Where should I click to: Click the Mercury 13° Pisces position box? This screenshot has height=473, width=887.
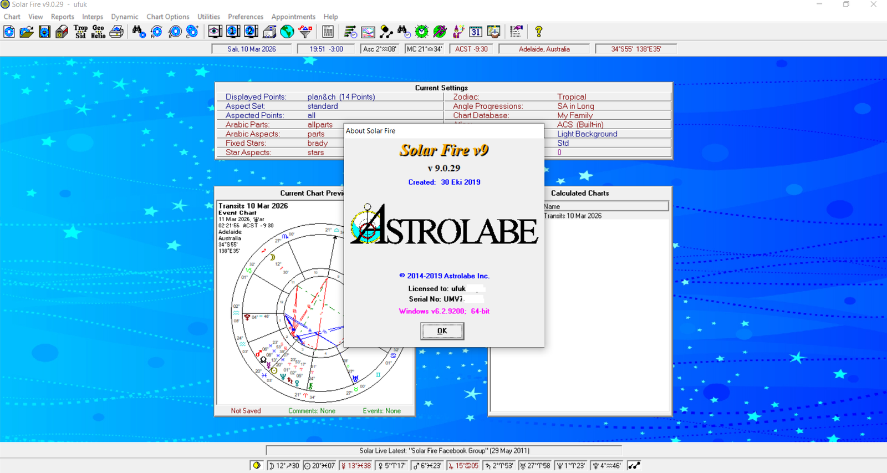point(356,465)
